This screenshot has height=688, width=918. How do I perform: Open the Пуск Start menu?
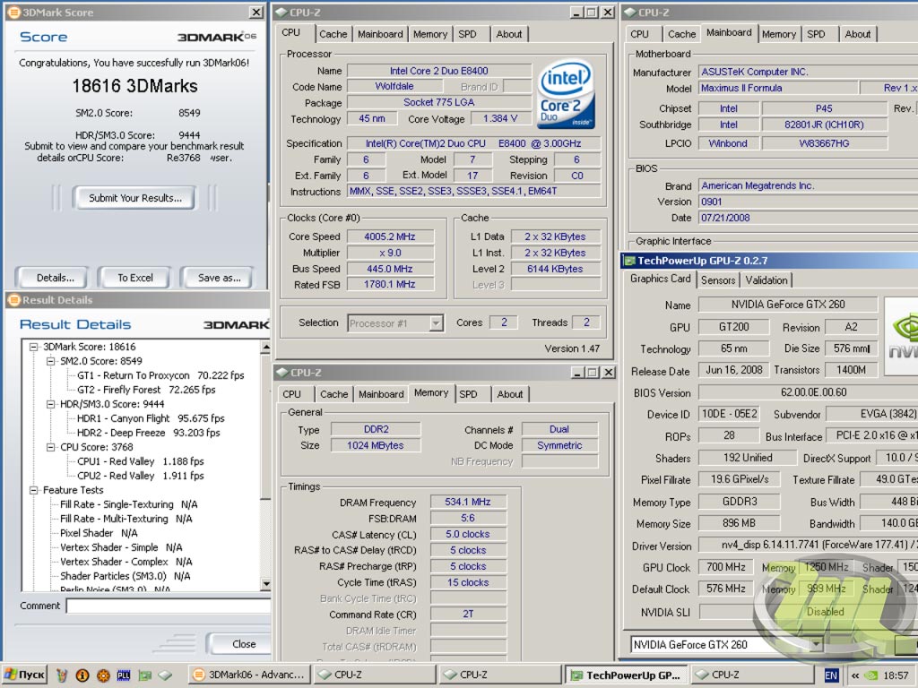[x=24, y=675]
